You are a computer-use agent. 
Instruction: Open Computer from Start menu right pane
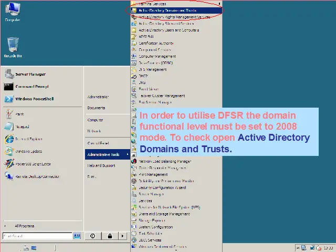[107, 120]
